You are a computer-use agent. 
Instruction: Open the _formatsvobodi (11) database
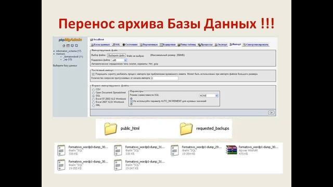tap(73, 57)
